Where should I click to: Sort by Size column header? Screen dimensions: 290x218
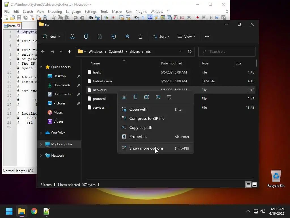tap(245, 63)
